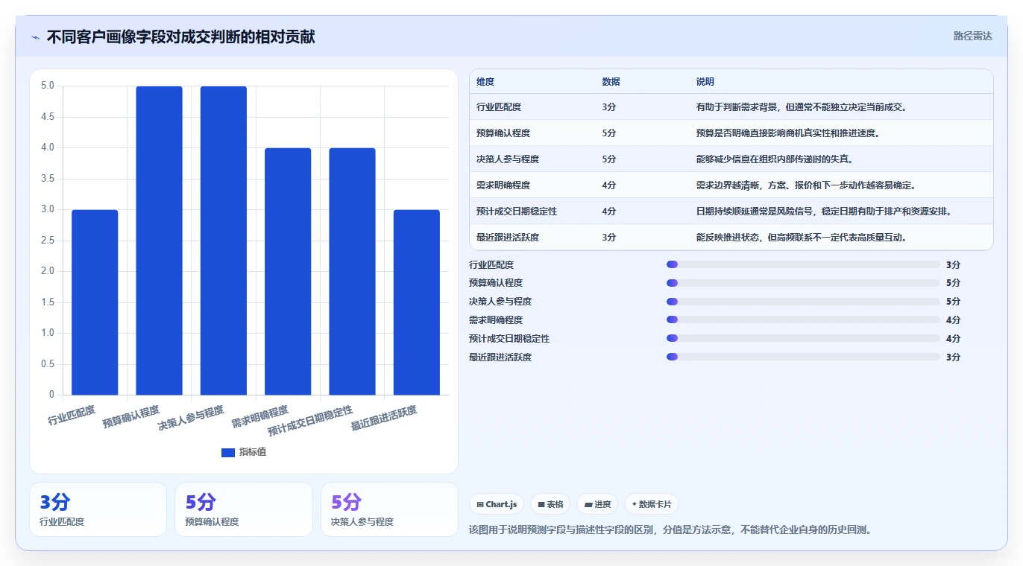Click description 预算是否明确直接影响商机真实性
The height and width of the screenshot is (566, 1023).
coord(787,133)
